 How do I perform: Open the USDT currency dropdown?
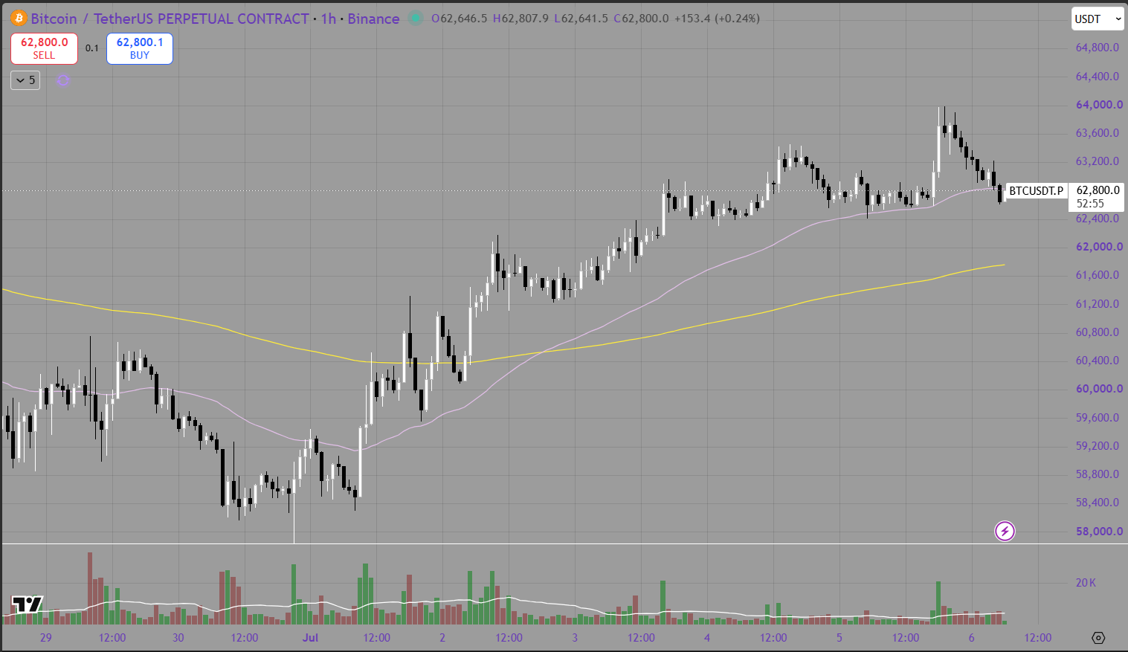tap(1098, 19)
